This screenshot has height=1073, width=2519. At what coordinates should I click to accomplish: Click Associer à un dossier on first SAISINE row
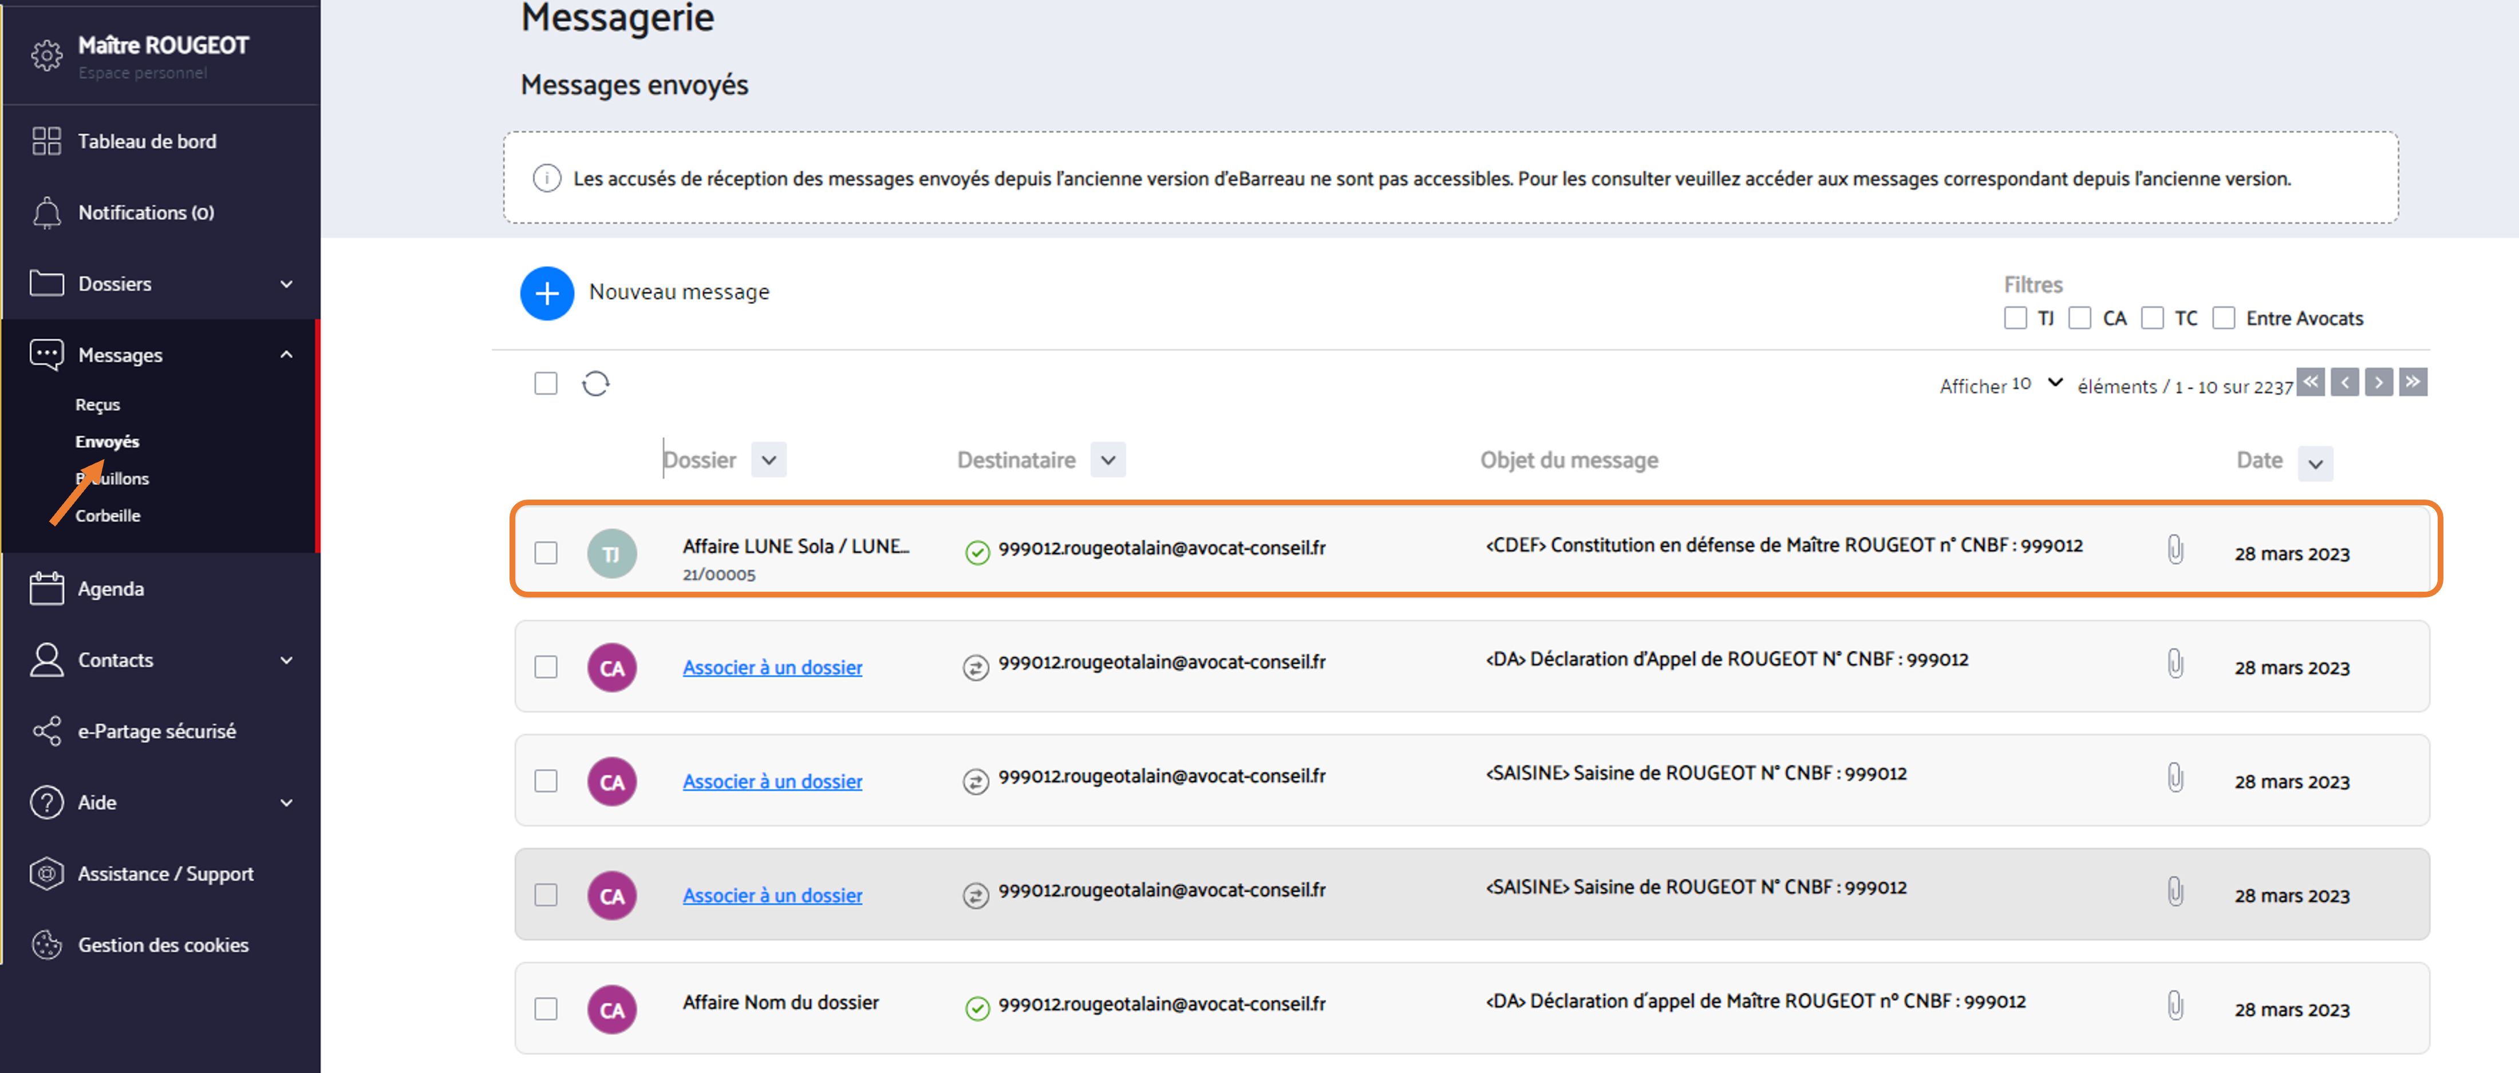pos(772,782)
